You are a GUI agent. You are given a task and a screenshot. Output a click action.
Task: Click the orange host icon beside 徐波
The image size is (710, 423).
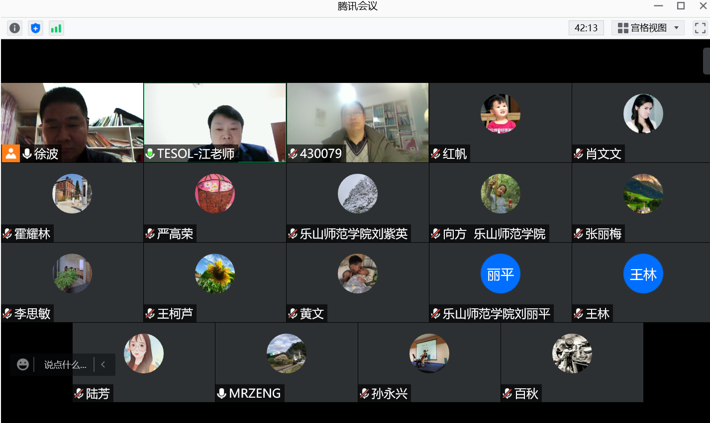click(10, 153)
